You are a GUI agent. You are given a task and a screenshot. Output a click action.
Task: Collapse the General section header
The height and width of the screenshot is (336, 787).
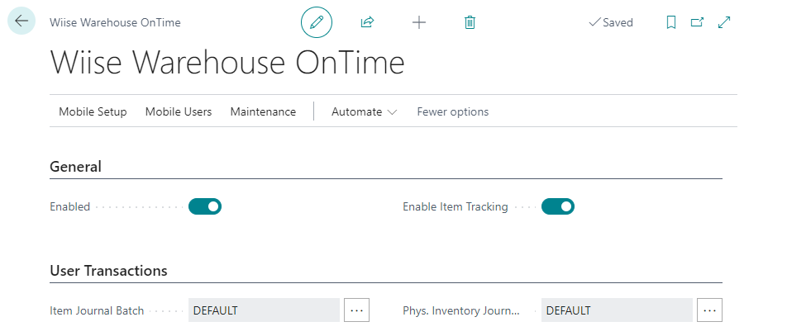76,167
